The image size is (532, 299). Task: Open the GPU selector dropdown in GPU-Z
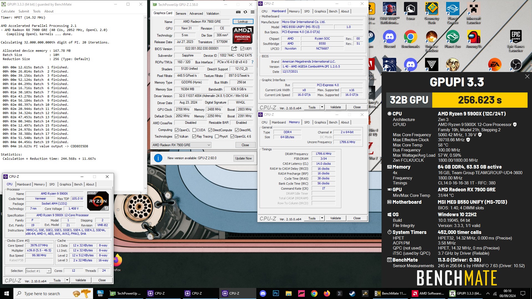pyautogui.click(x=181, y=145)
